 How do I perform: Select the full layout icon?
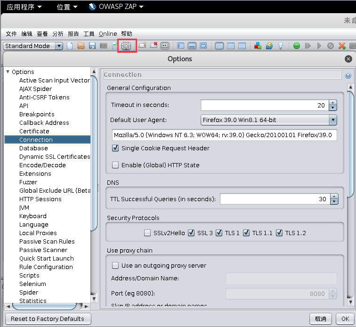[203, 46]
